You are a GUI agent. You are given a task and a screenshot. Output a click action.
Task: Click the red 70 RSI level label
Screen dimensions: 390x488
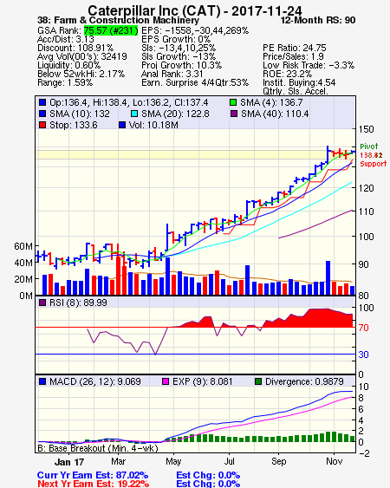tap(363, 328)
